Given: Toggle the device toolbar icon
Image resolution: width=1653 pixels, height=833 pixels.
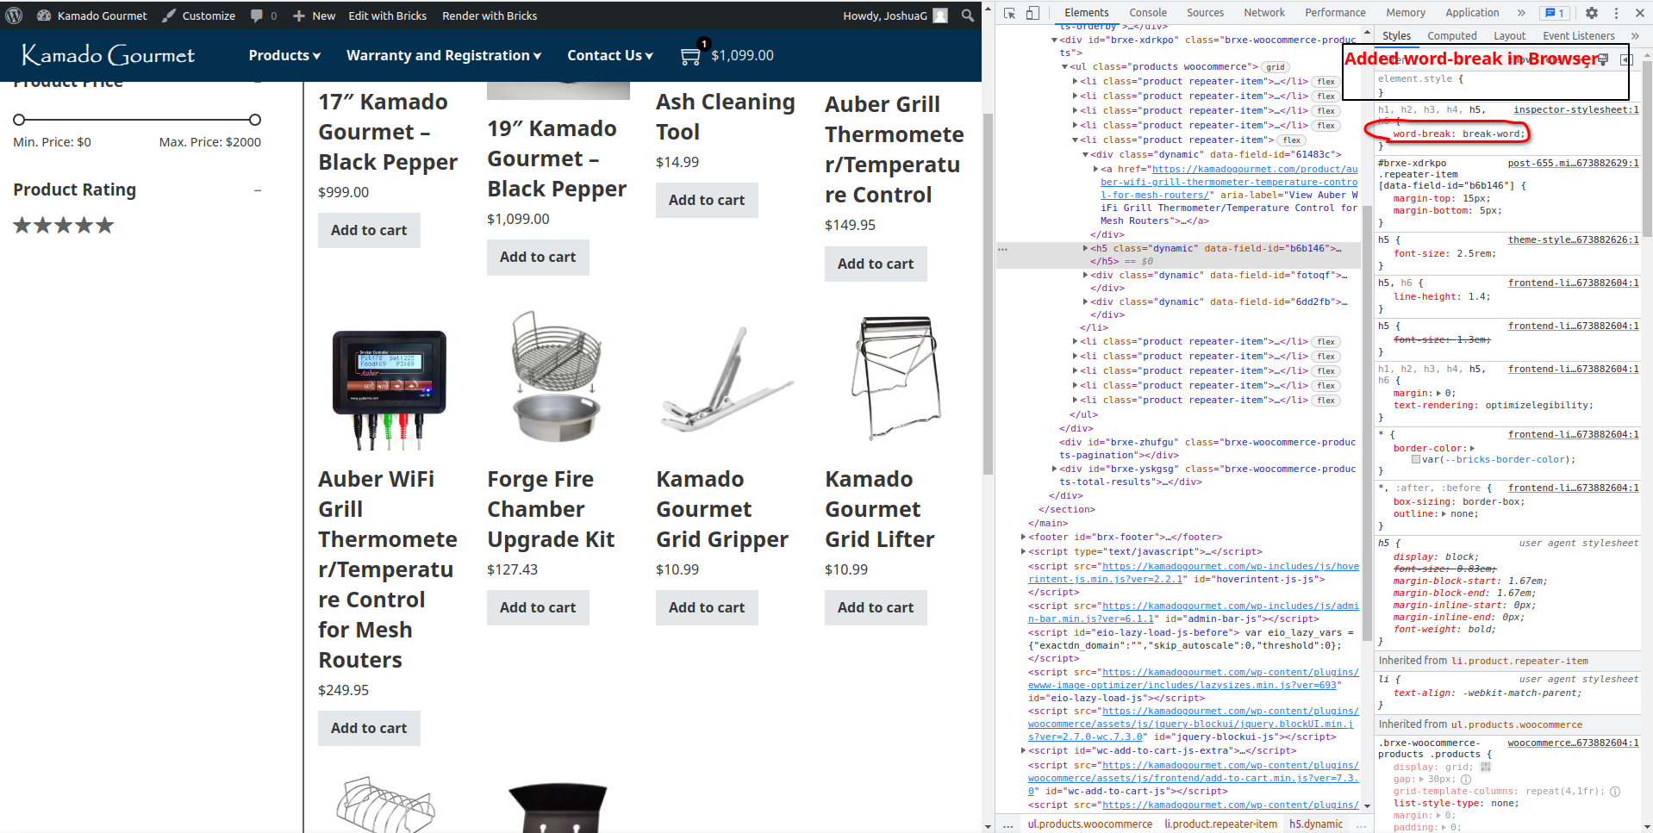Looking at the screenshot, I should pyautogui.click(x=1032, y=13).
